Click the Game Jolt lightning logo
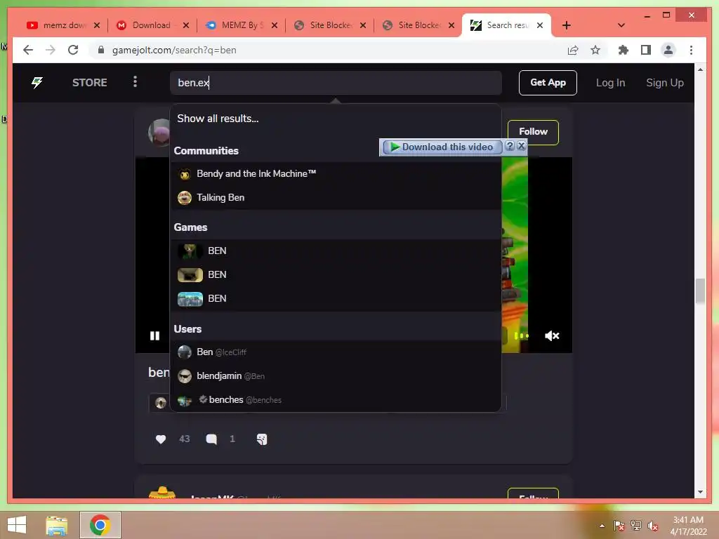Image resolution: width=719 pixels, height=539 pixels. (x=37, y=83)
